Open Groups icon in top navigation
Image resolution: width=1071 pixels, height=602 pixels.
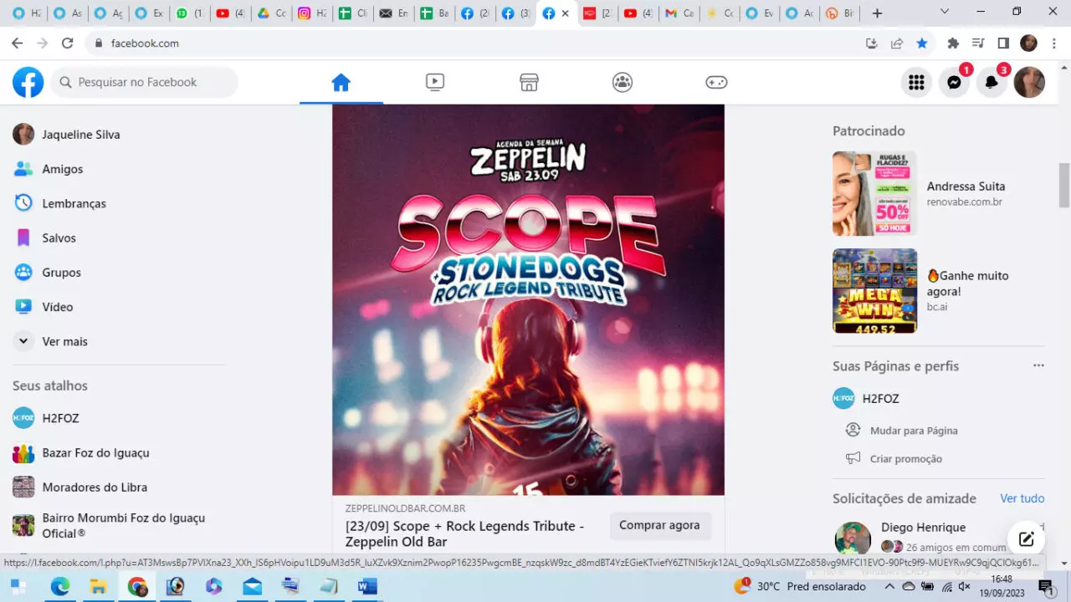click(x=623, y=82)
